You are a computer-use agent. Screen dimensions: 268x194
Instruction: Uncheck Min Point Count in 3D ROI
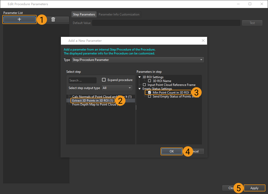(x=149, y=93)
